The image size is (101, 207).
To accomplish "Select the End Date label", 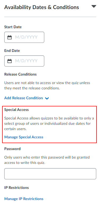I will click(x=12, y=51).
